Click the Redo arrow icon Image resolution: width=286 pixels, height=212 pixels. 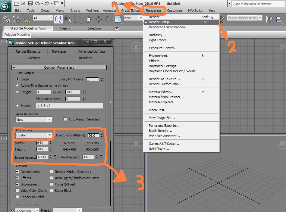click(47, 3)
